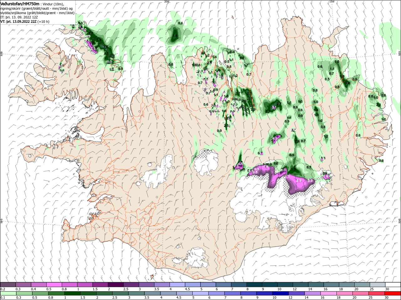Select white upper swatch above 30
This screenshot has height=300, width=401.
point(393,285)
